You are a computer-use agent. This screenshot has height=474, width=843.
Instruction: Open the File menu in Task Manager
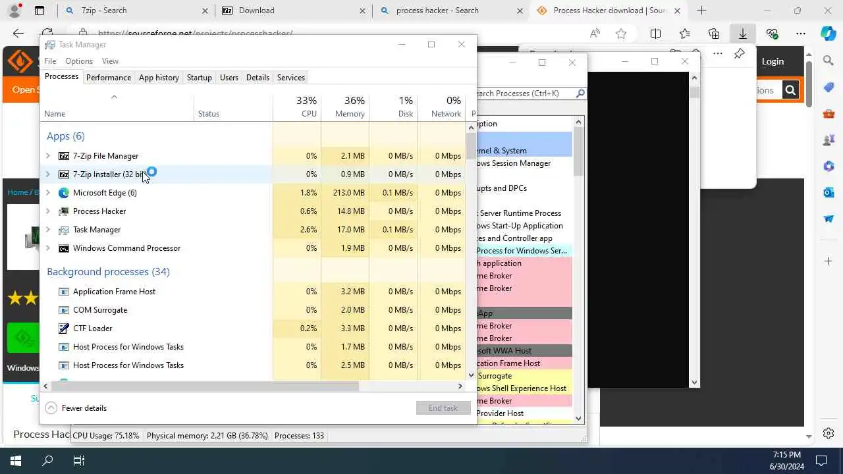tap(50, 61)
